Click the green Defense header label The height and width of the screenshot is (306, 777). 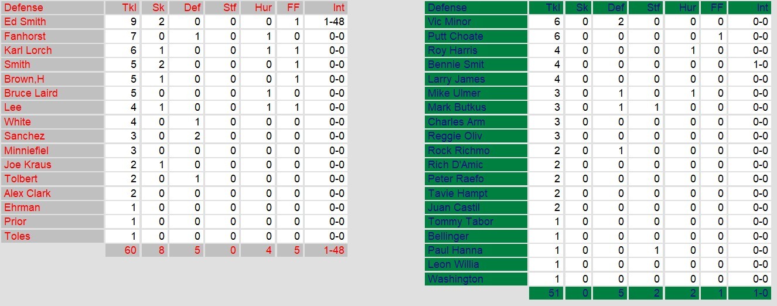coord(447,8)
